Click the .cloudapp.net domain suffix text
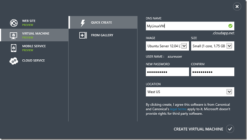Image resolution: width=247 pixels, height=140 pixels. click(223, 33)
